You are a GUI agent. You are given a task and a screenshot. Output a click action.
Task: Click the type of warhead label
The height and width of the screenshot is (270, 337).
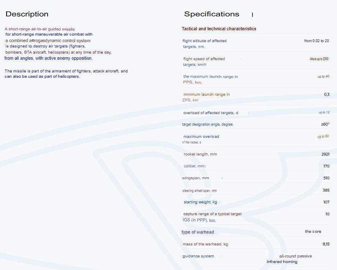click(198, 232)
